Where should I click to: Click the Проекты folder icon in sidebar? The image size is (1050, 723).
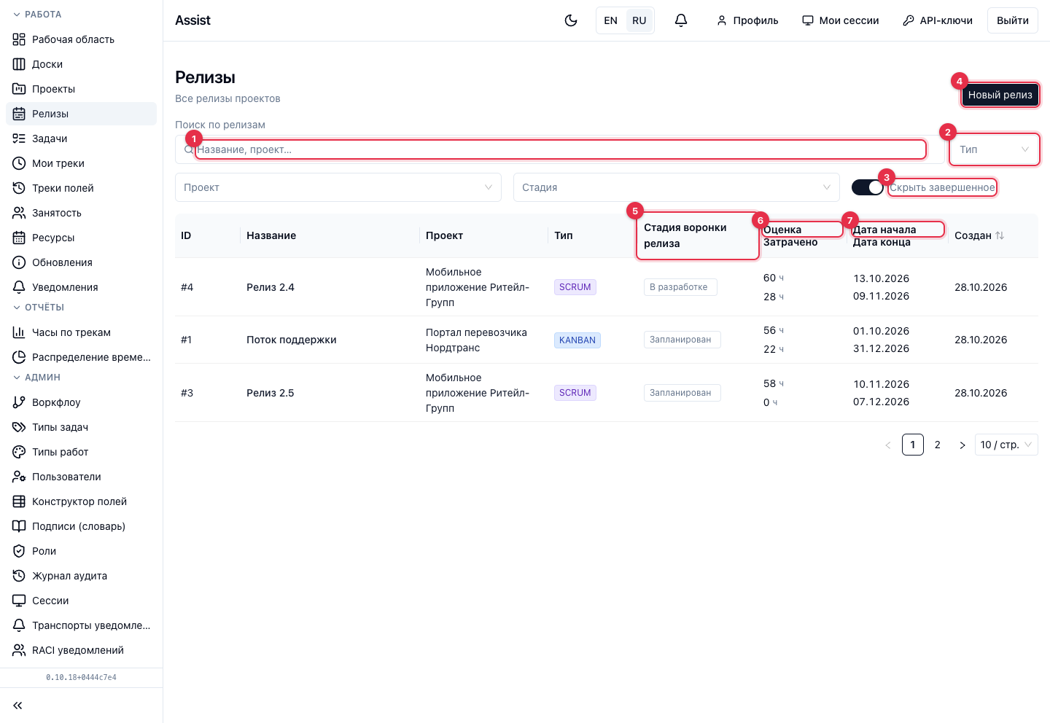pyautogui.click(x=19, y=89)
